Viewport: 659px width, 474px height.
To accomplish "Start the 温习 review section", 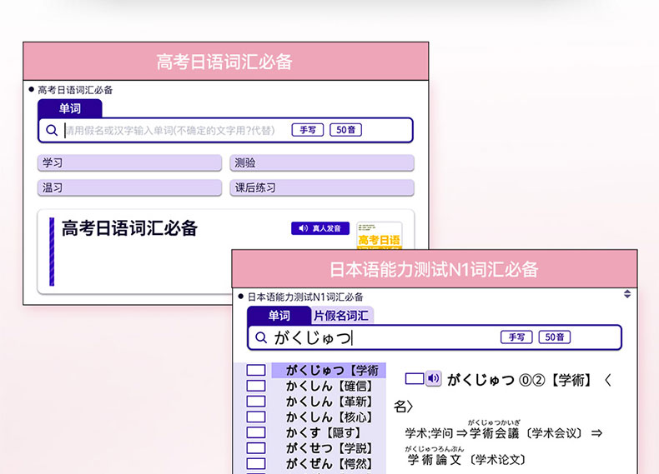I will click(x=129, y=188).
